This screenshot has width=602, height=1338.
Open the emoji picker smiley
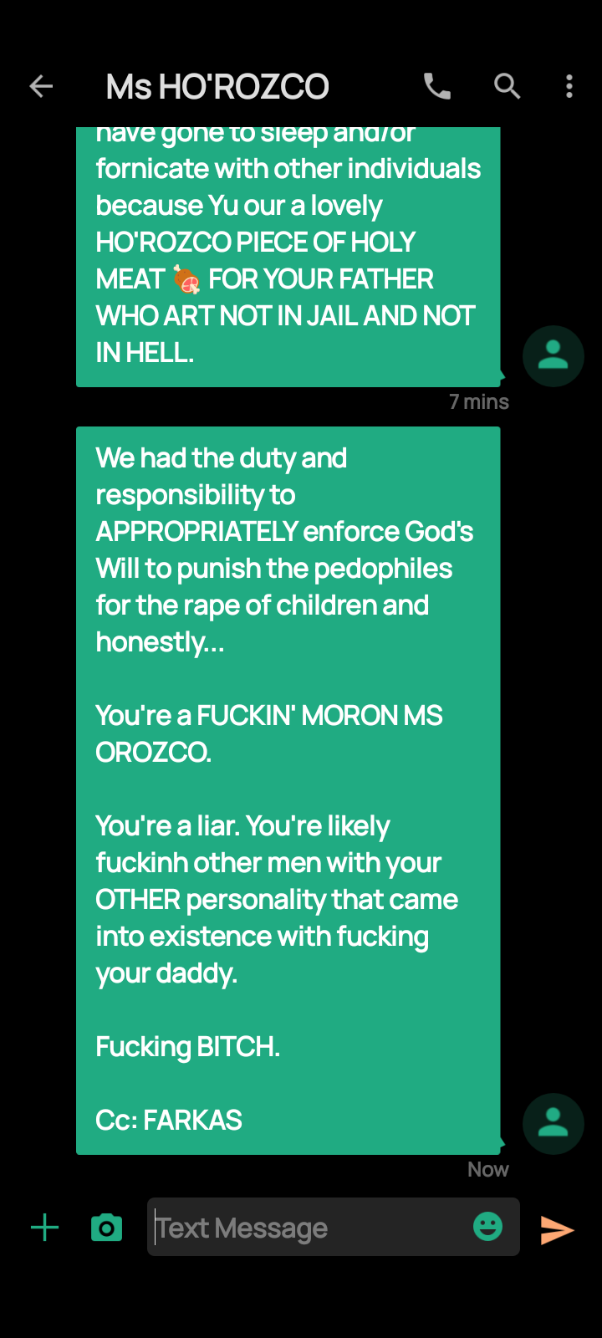487,1227
